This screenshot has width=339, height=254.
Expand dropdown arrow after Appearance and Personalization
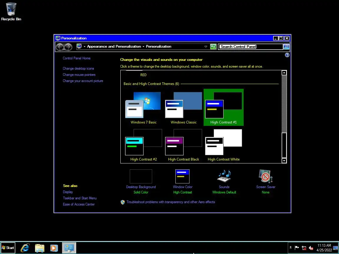coord(143,47)
